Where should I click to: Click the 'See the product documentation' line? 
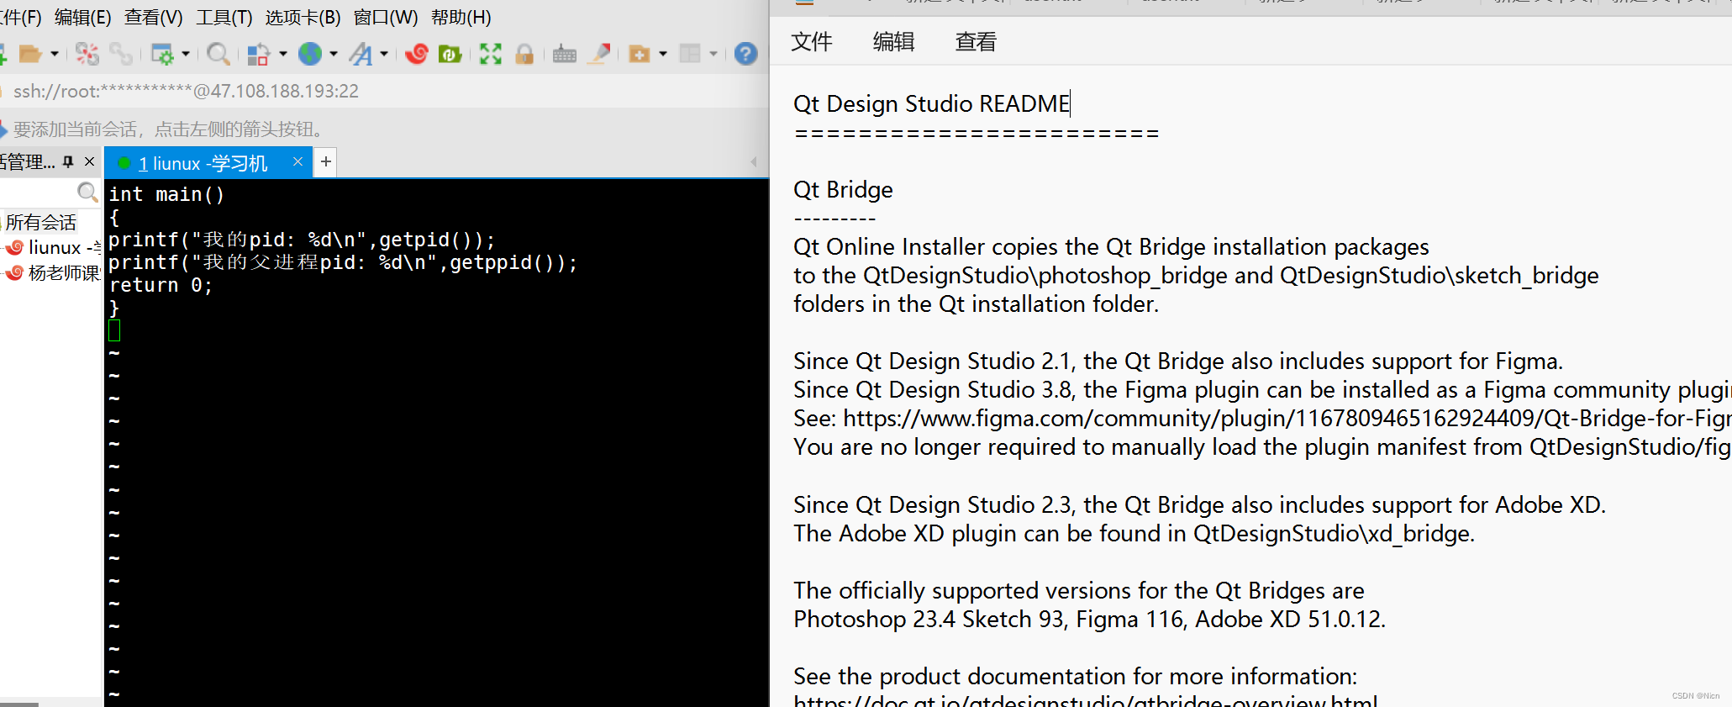(1075, 676)
